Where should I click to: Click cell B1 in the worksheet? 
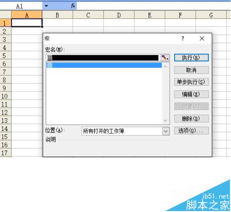click(x=57, y=23)
